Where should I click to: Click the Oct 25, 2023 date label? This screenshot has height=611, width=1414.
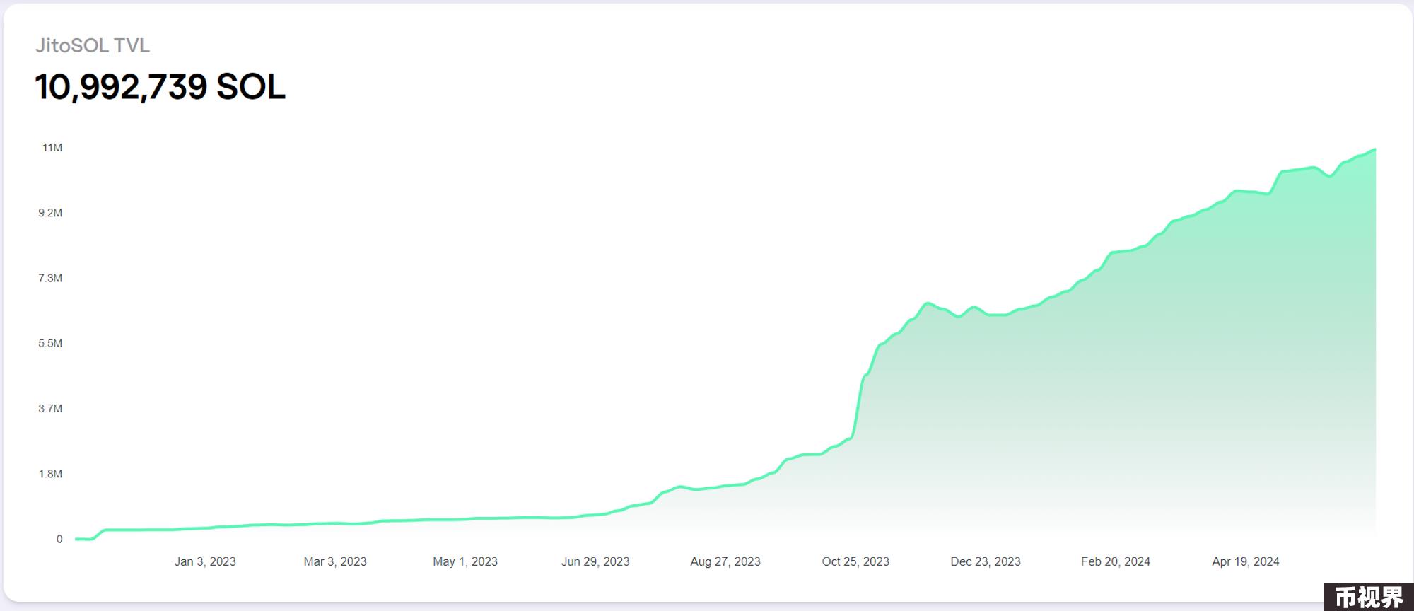coord(855,561)
